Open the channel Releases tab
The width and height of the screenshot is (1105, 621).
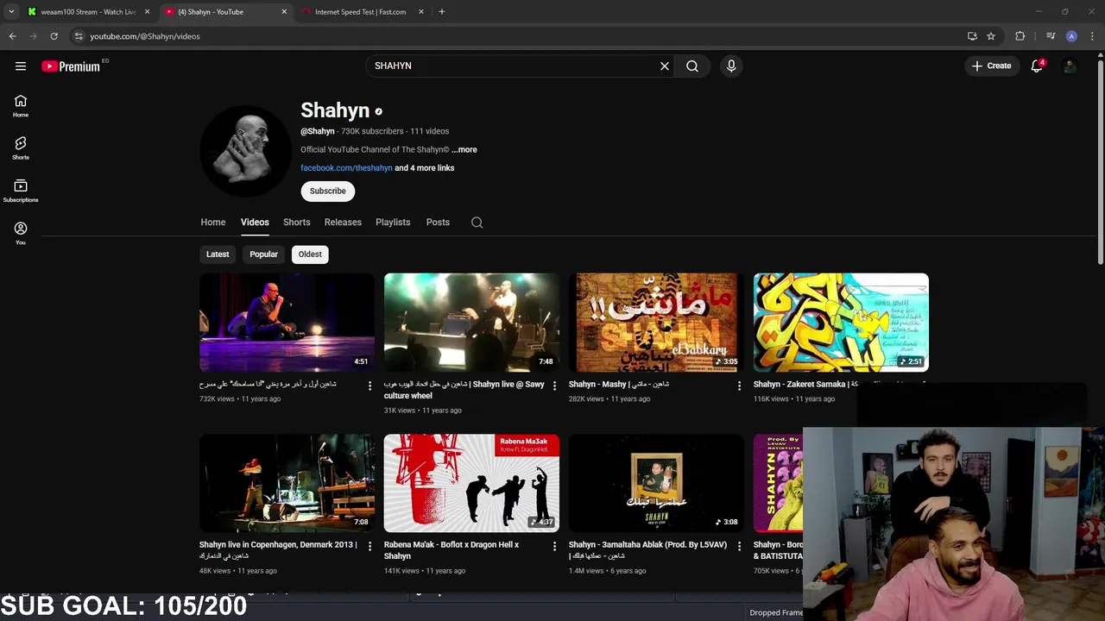click(343, 223)
